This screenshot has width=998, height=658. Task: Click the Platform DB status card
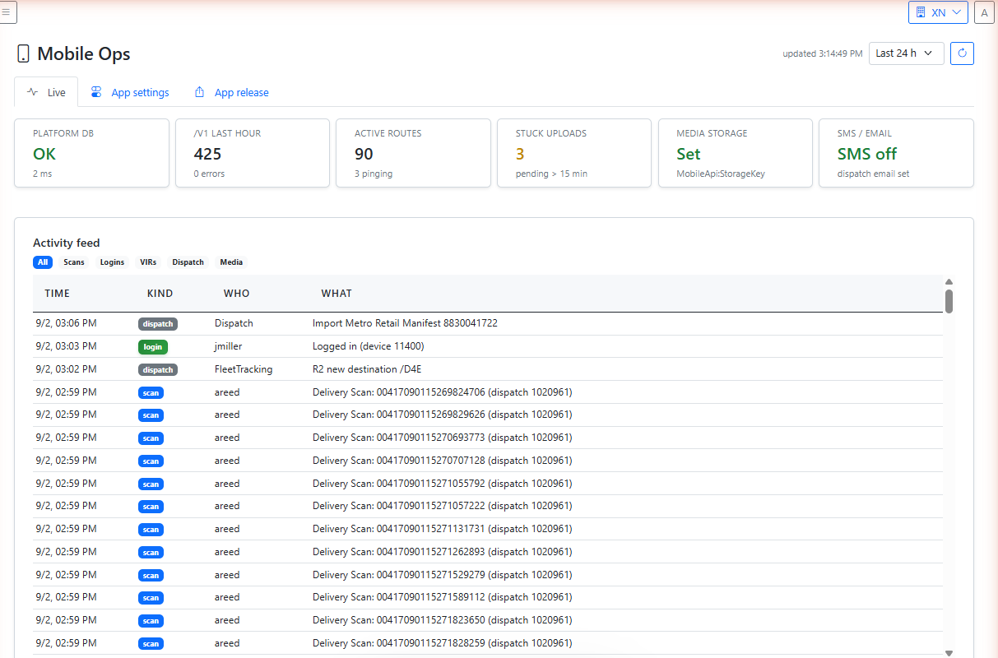pos(91,153)
